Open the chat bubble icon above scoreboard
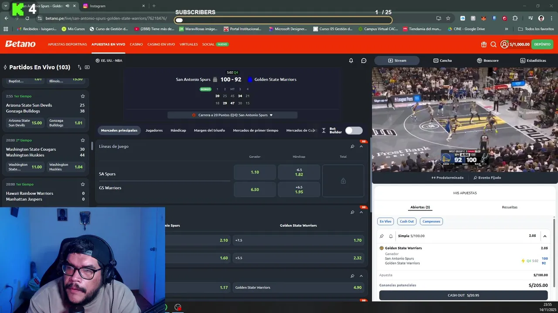This screenshot has height=313, width=558. tap(364, 60)
